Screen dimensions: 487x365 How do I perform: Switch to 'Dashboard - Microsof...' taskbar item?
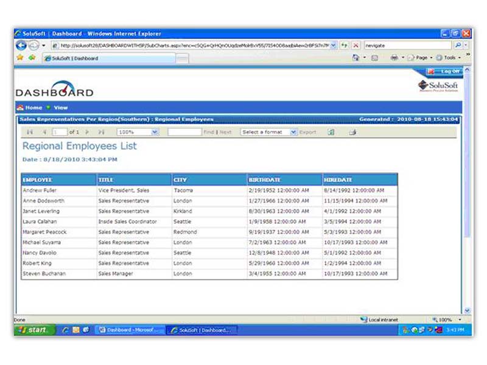(130, 330)
